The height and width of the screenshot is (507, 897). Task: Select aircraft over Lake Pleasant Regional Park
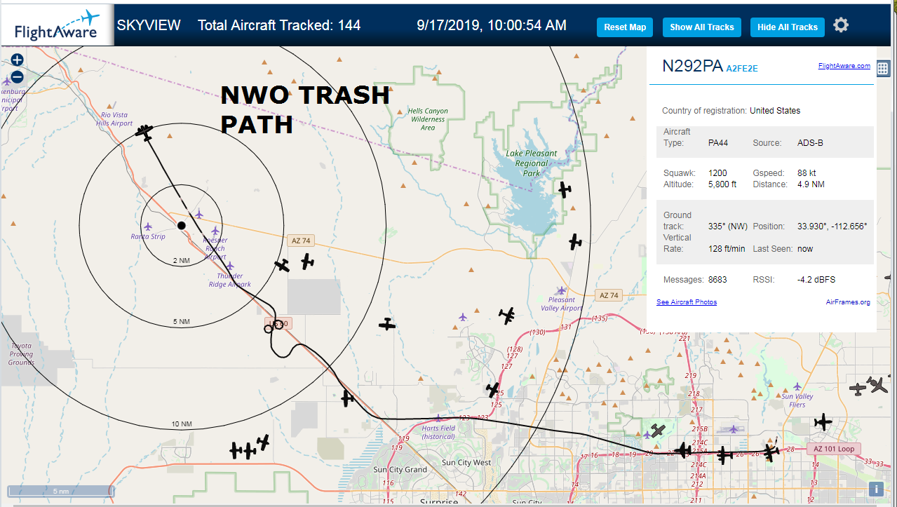click(x=565, y=189)
